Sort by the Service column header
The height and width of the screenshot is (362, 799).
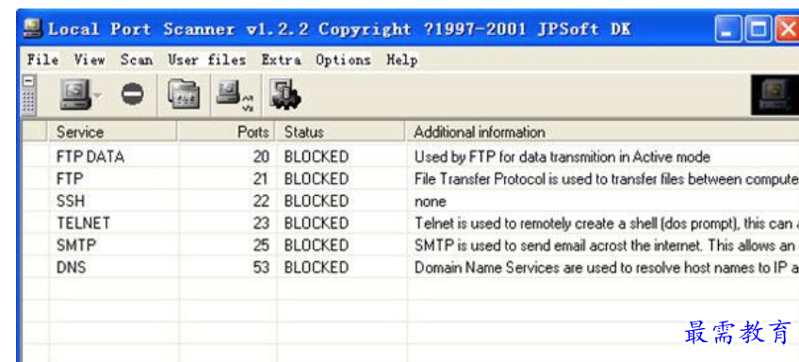coord(113,132)
